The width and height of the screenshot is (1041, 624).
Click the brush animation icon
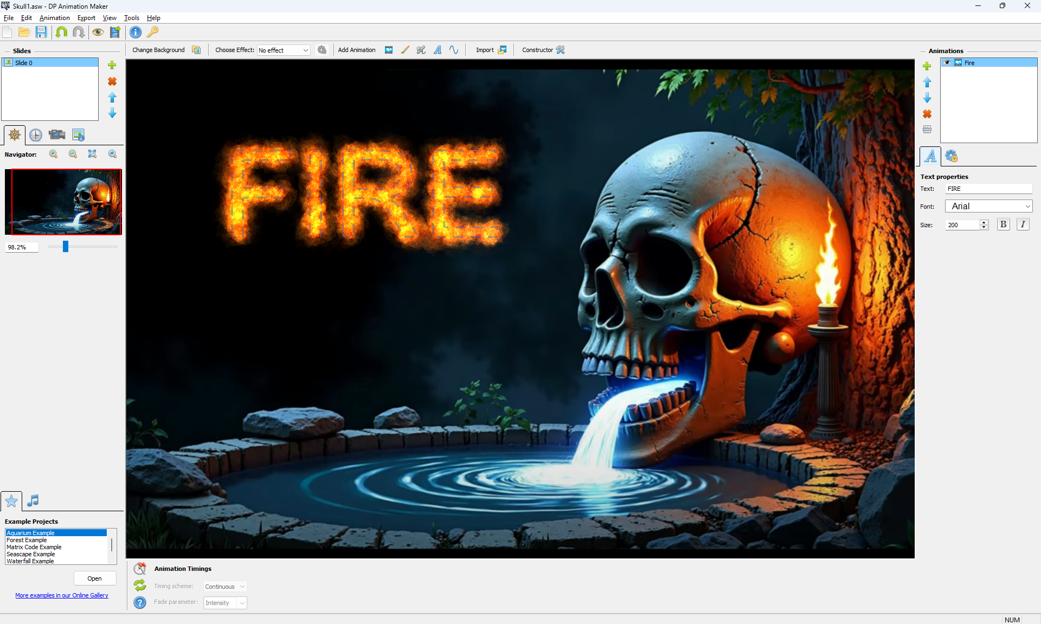click(x=405, y=50)
